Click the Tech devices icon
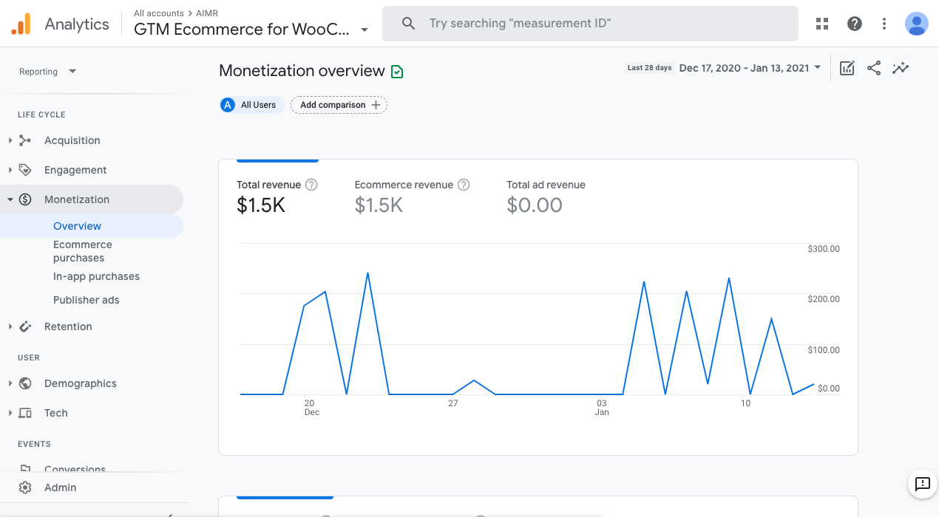Image resolution: width=939 pixels, height=517 pixels. tap(25, 413)
